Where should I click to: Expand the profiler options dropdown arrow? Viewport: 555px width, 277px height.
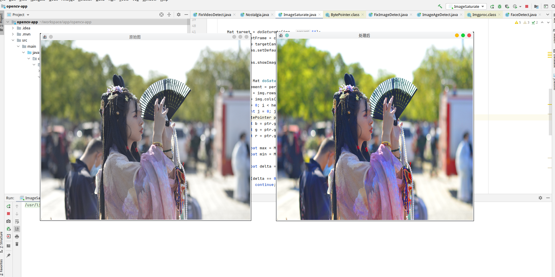tap(520, 7)
